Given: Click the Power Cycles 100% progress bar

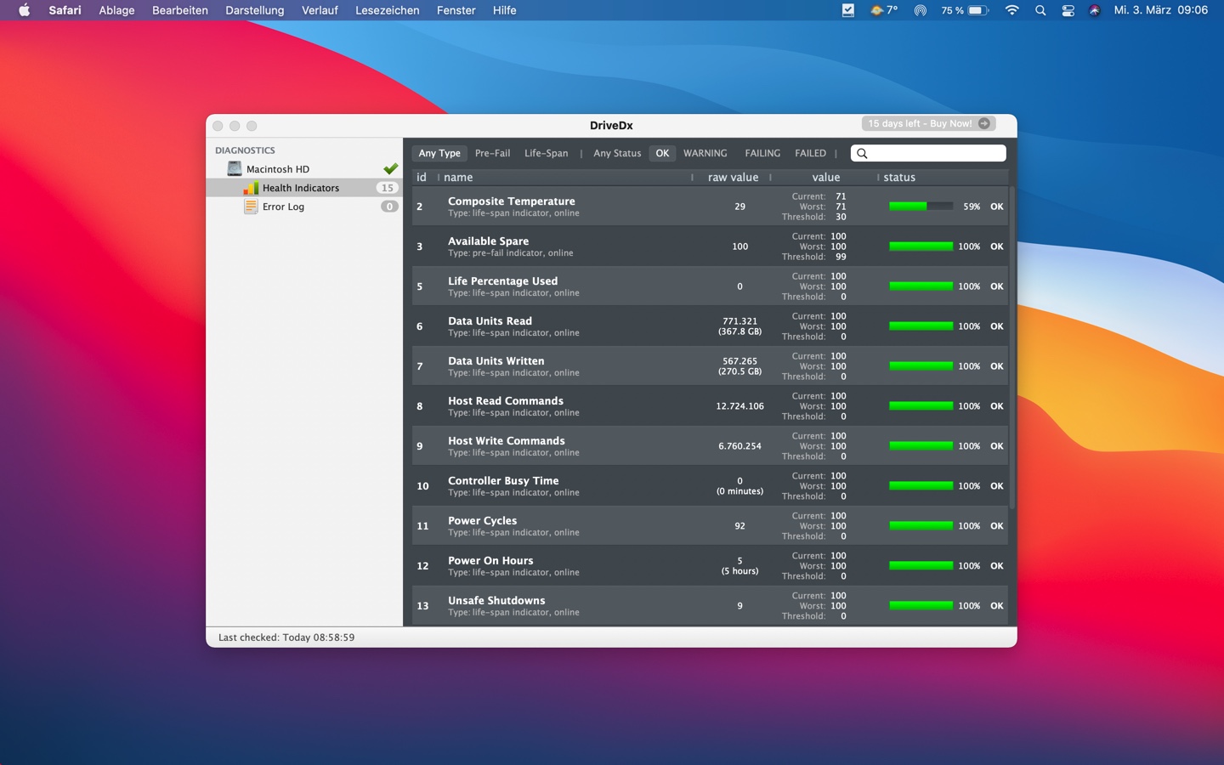Looking at the screenshot, I should 921,526.
